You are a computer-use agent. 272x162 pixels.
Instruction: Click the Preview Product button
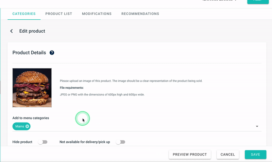pos(190,155)
